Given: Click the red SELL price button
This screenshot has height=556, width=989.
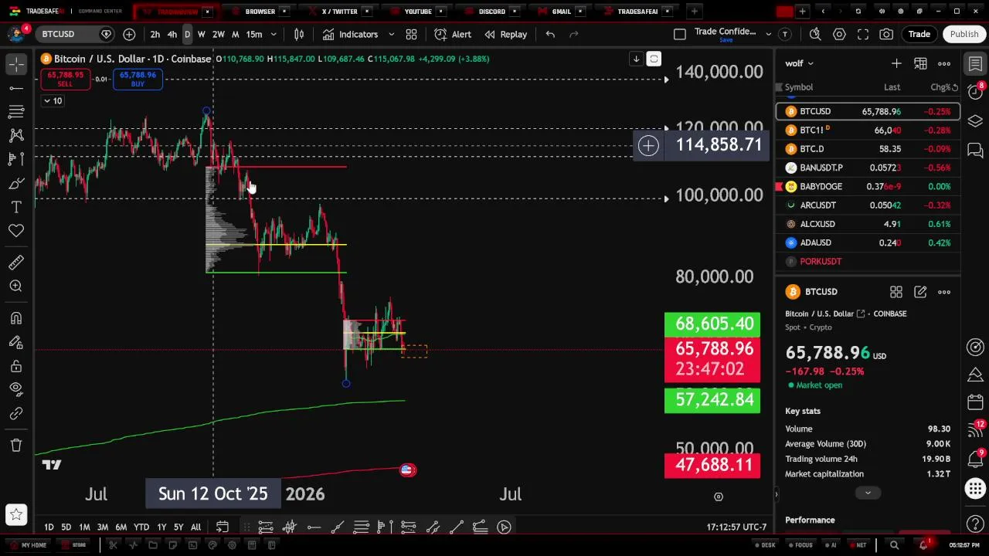Looking at the screenshot, I should (x=66, y=79).
